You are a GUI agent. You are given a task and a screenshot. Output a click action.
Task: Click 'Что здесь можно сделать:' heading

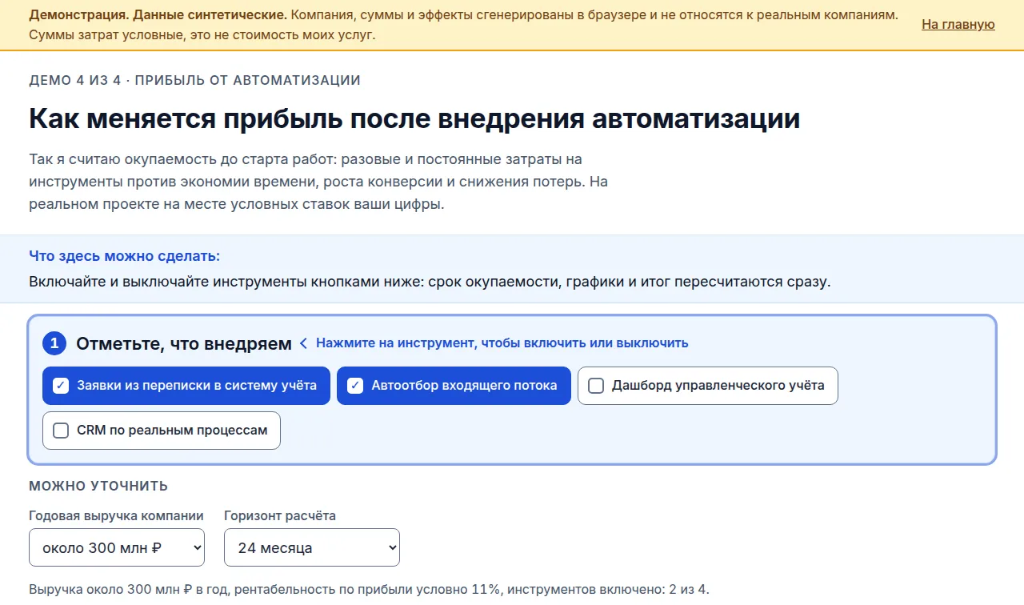(124, 256)
